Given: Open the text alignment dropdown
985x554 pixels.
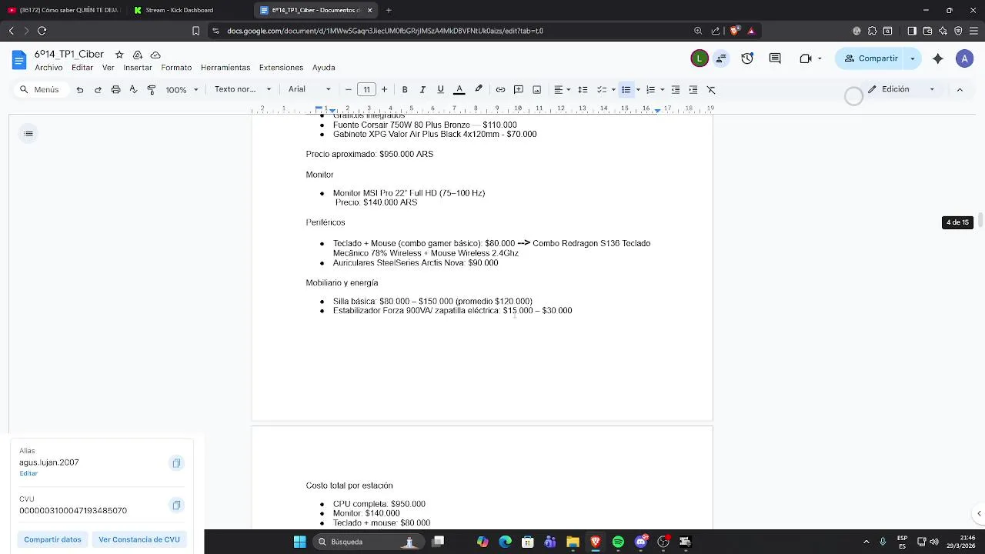Looking at the screenshot, I should [x=563, y=90].
